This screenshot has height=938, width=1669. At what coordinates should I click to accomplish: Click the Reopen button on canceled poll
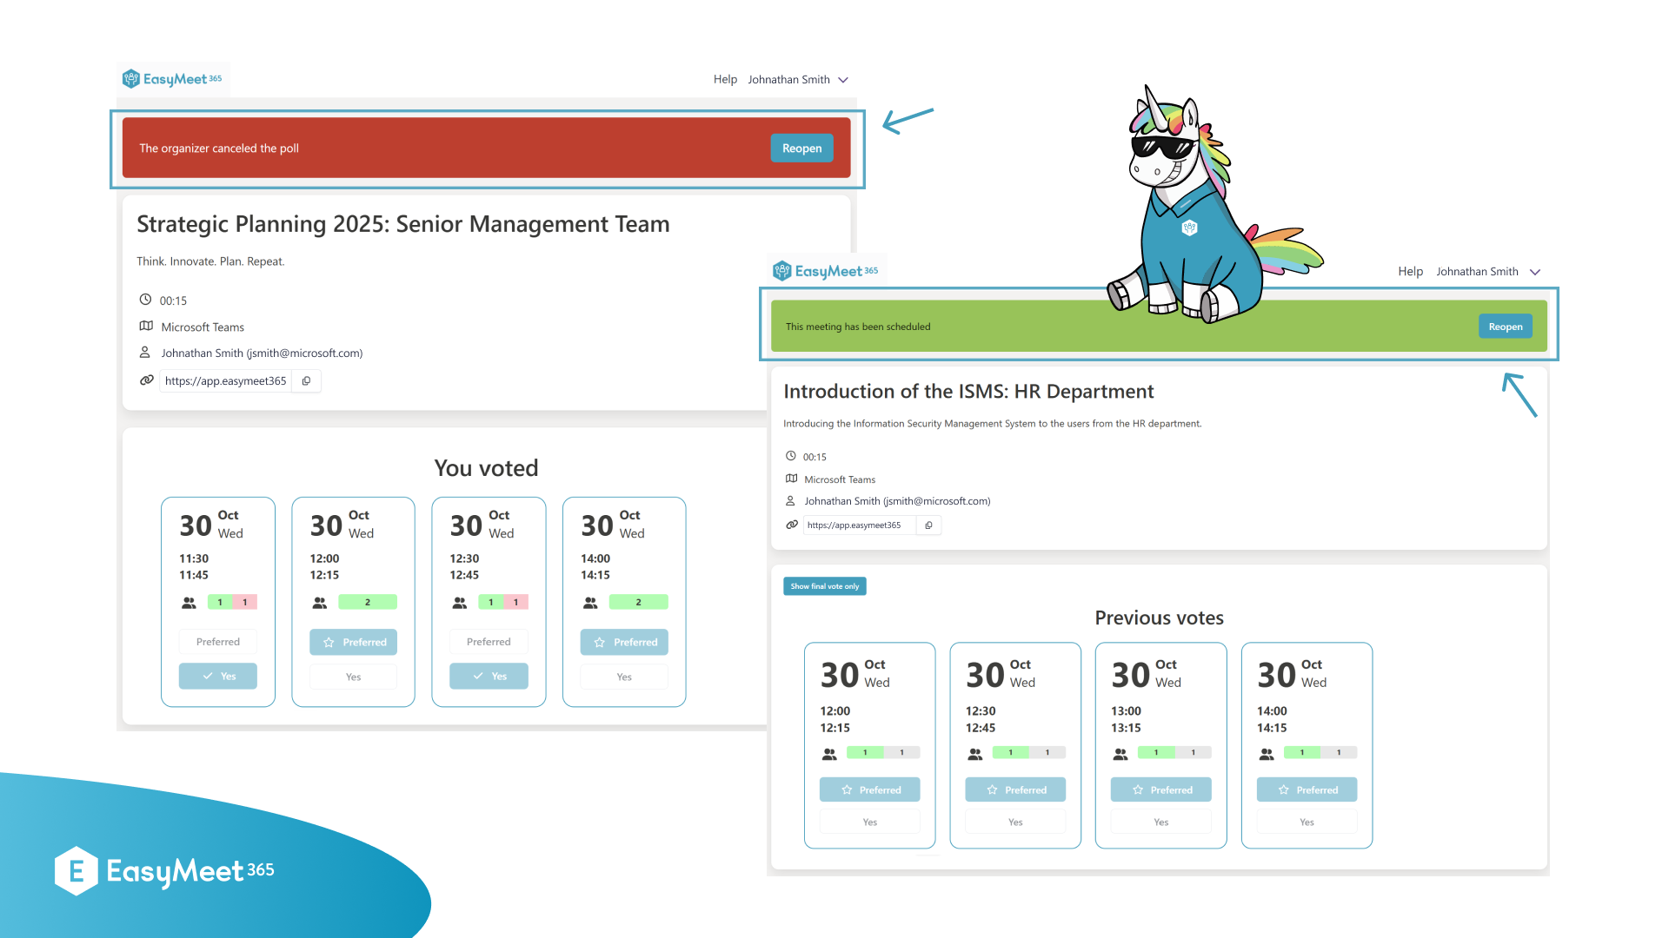(802, 147)
